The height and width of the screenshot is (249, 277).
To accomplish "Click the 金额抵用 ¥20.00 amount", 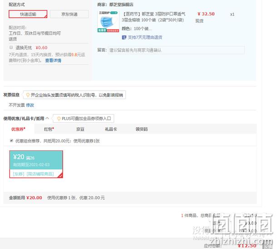I will (34, 198).
